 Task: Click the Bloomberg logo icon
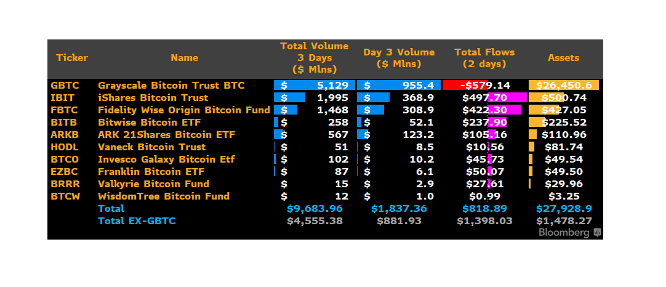596,233
